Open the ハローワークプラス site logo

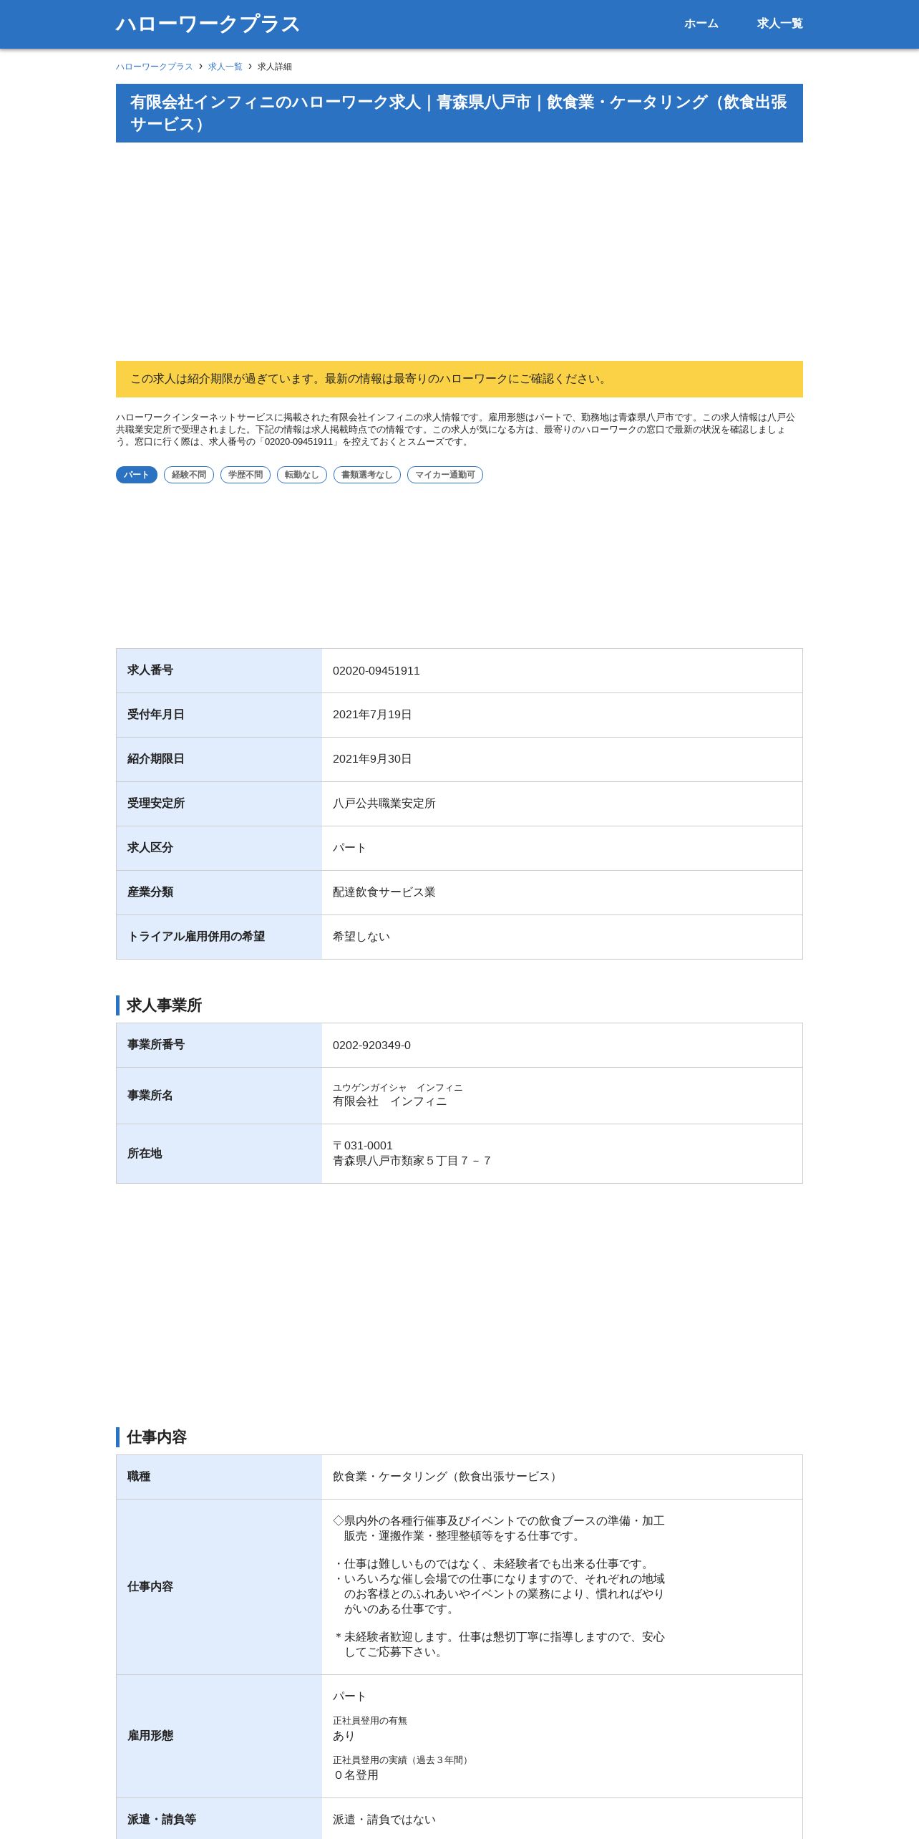coord(208,24)
